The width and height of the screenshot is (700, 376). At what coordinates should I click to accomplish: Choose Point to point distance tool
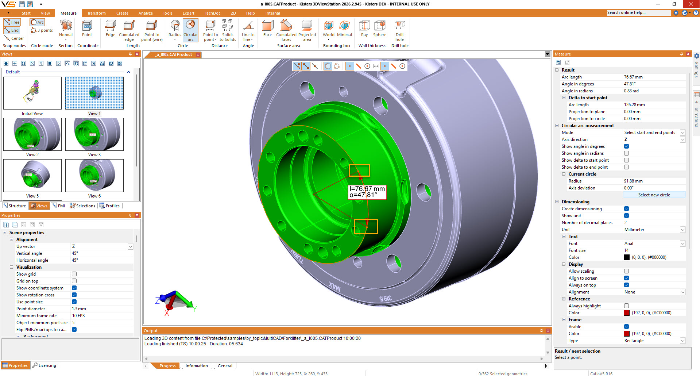pyautogui.click(x=210, y=31)
